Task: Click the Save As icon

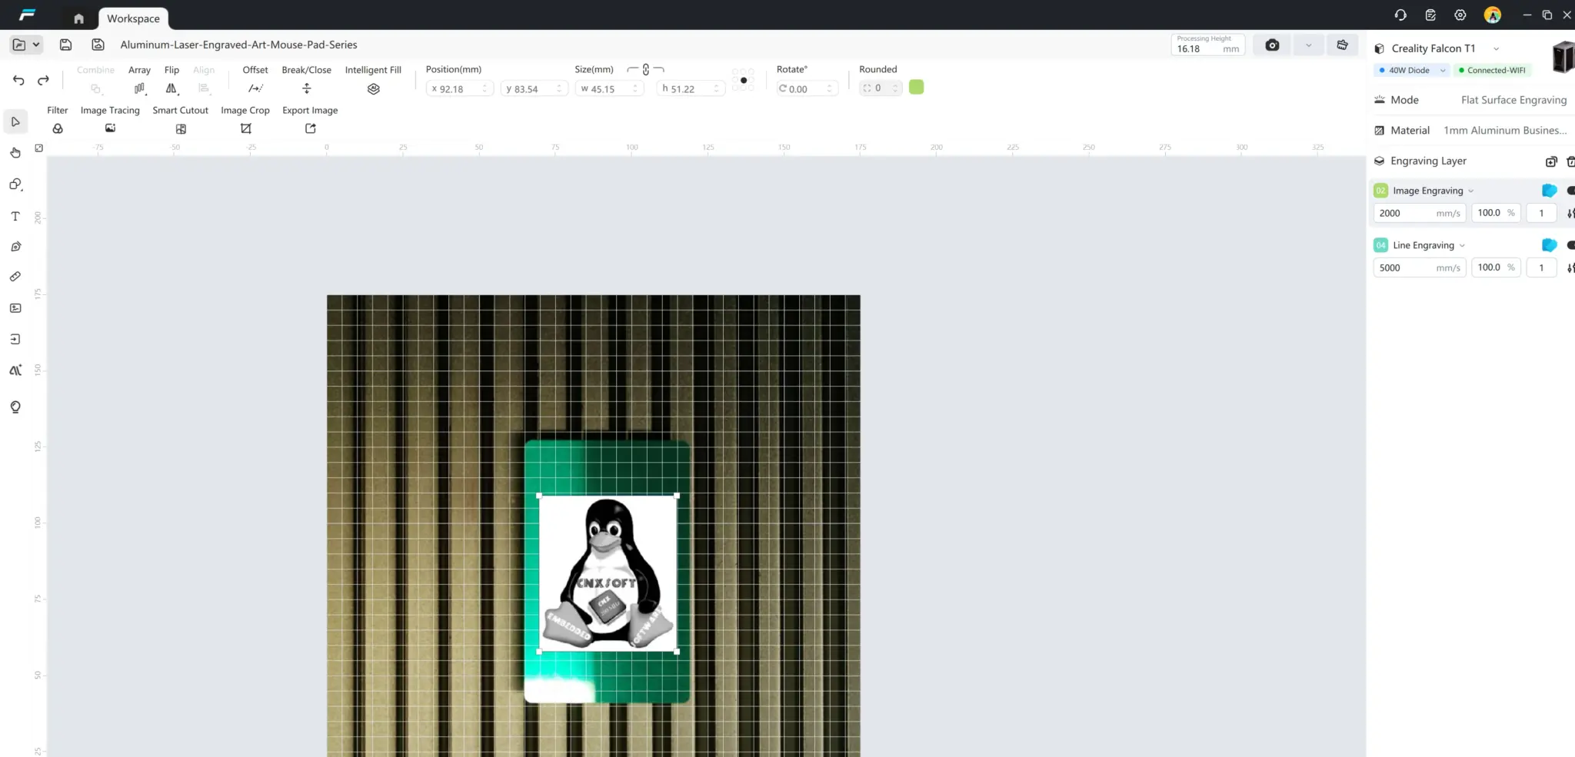Action: point(98,45)
